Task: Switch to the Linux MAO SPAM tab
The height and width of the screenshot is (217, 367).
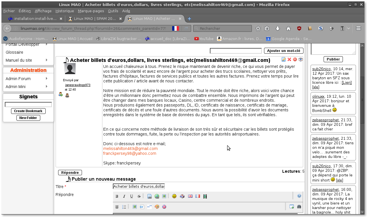Action: tap(95, 19)
